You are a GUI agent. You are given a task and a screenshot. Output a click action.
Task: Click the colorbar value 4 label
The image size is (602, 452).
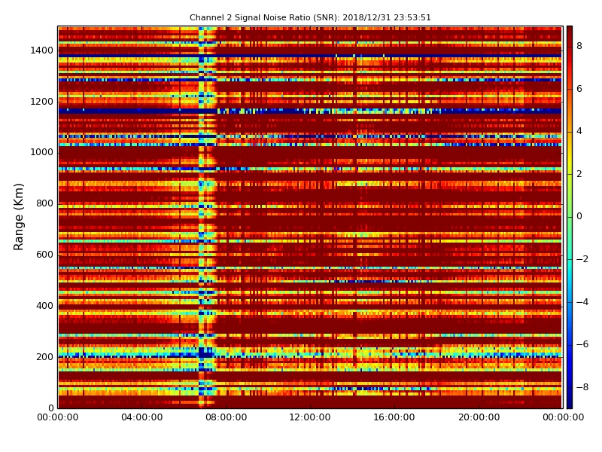579,131
